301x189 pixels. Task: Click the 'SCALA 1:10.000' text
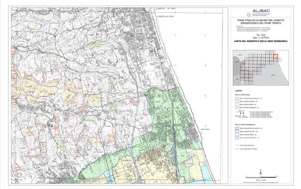point(261,180)
